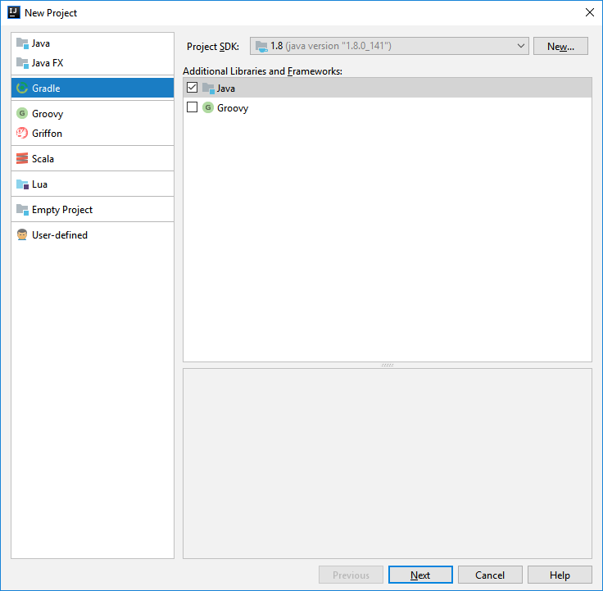Click the Next button
This screenshot has width=603, height=591.
(420, 575)
